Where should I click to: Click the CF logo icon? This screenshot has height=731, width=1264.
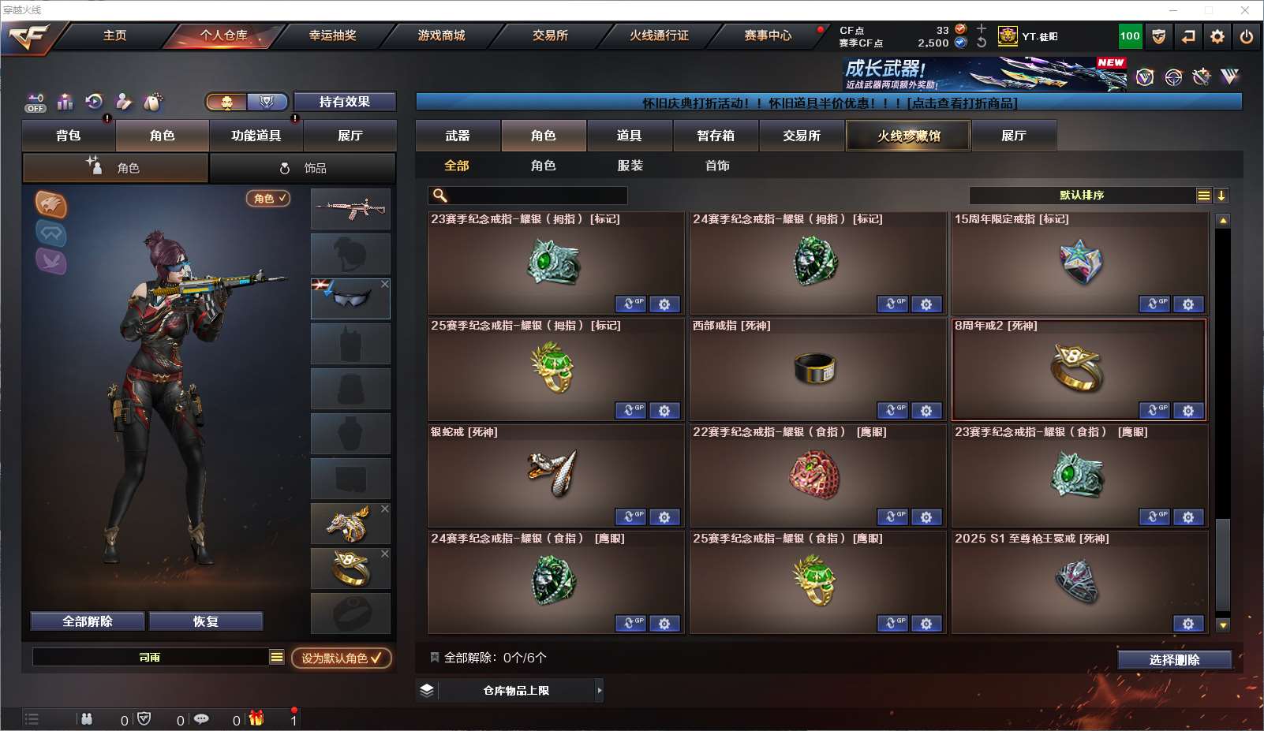point(29,36)
